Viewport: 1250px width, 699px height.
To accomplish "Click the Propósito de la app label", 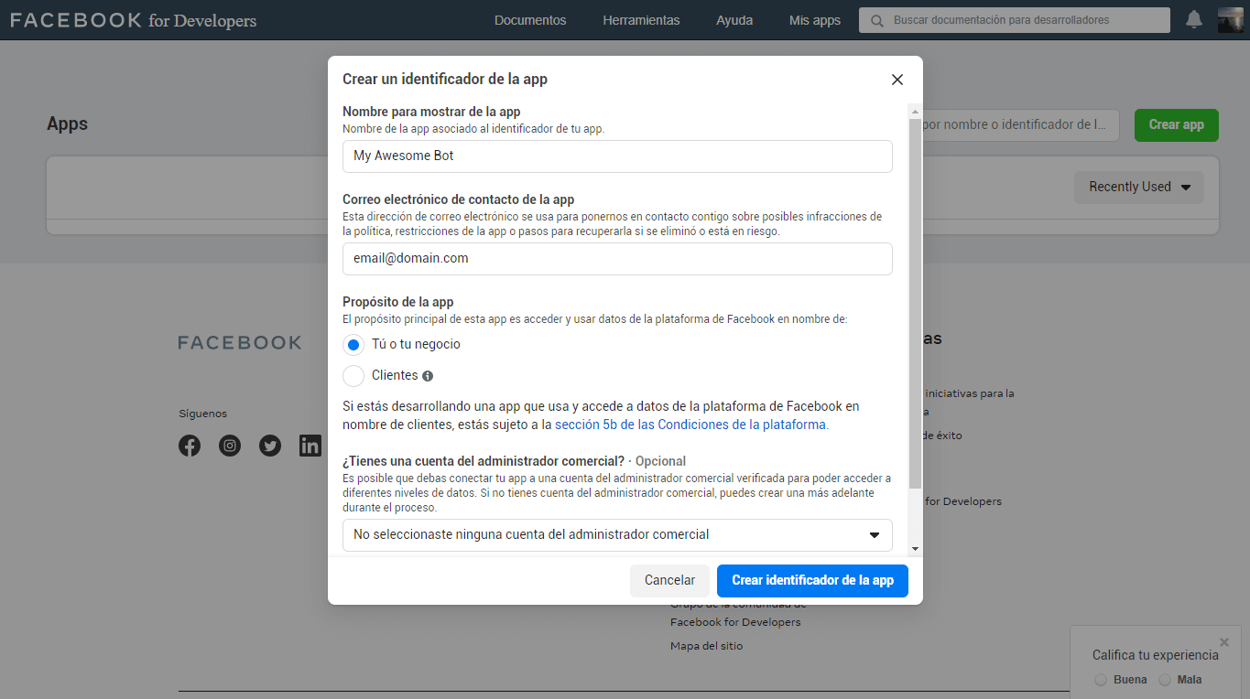I will (x=398, y=302).
